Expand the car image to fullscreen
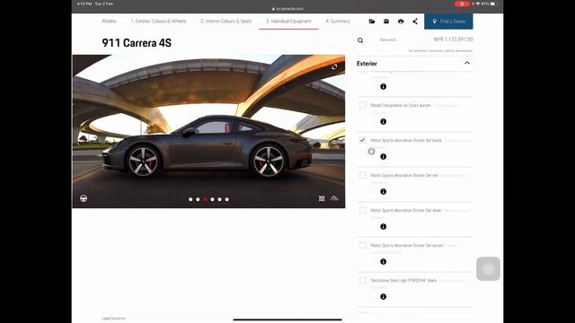575x323 pixels. (x=334, y=66)
